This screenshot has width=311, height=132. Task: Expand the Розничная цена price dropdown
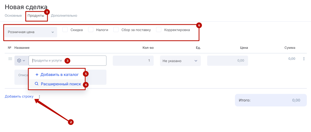pos(31,32)
